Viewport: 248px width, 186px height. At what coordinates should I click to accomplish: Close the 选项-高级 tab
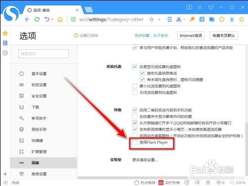point(77,10)
